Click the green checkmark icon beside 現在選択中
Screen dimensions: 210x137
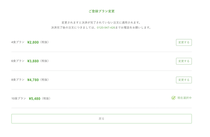pyautogui.click(x=174, y=98)
